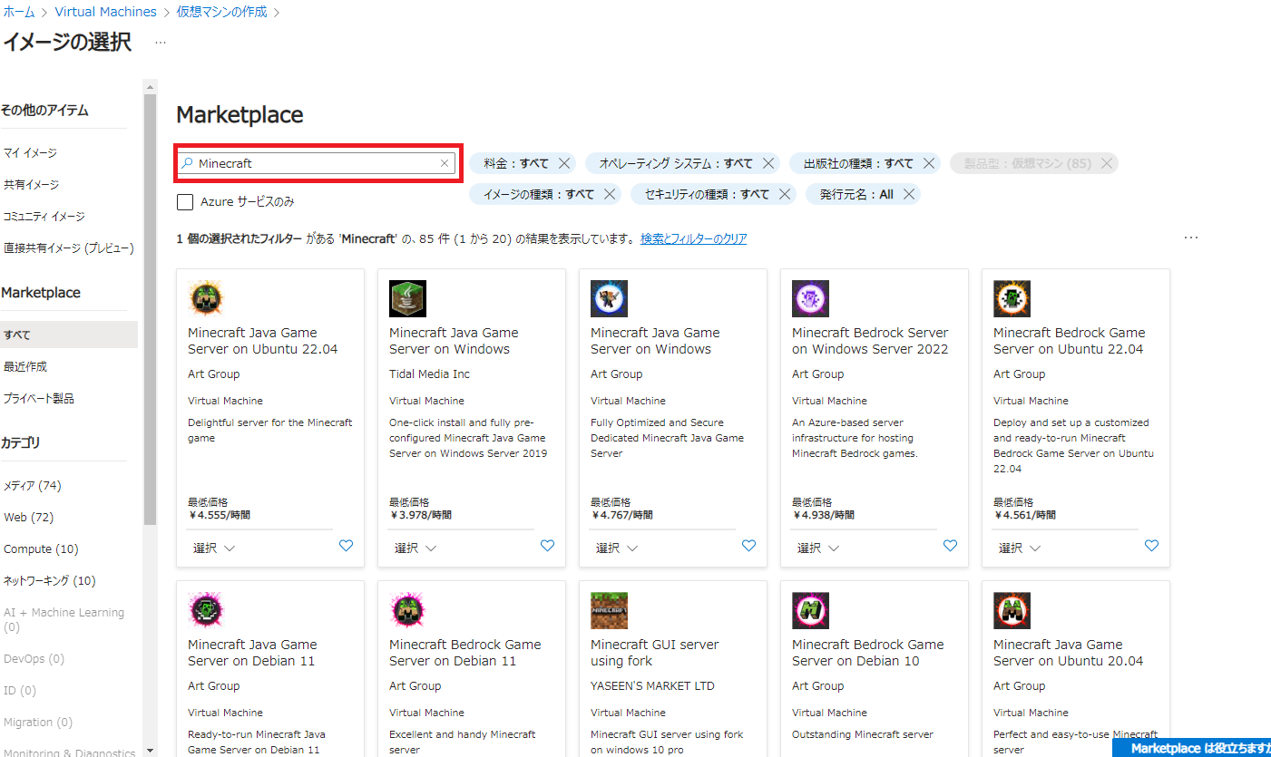1271x757 pixels.
Task: Click the Minecraft Bedrock Server Windows Server 2022 logo
Action: 810,298
